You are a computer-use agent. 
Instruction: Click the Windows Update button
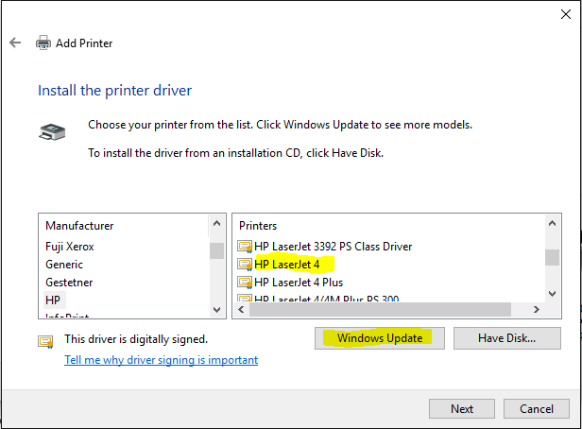[379, 337]
